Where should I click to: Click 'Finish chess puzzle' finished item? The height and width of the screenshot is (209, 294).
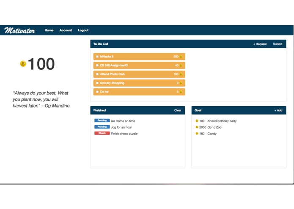click(x=124, y=134)
